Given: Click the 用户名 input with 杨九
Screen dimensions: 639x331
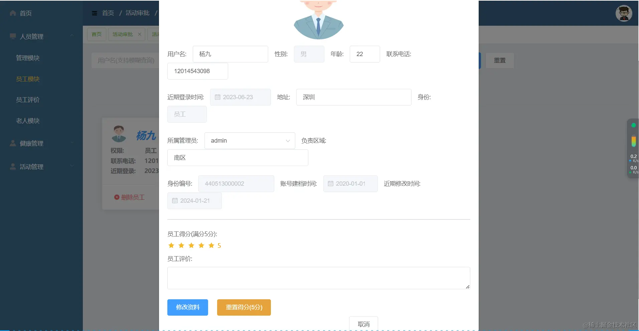Looking at the screenshot, I should click(x=230, y=54).
